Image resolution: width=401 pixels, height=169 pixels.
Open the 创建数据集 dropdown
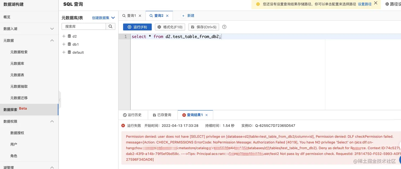(103, 18)
